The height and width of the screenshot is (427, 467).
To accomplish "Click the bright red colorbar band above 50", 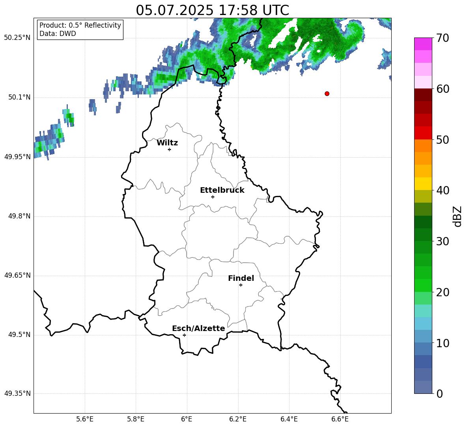I will pos(423,133).
